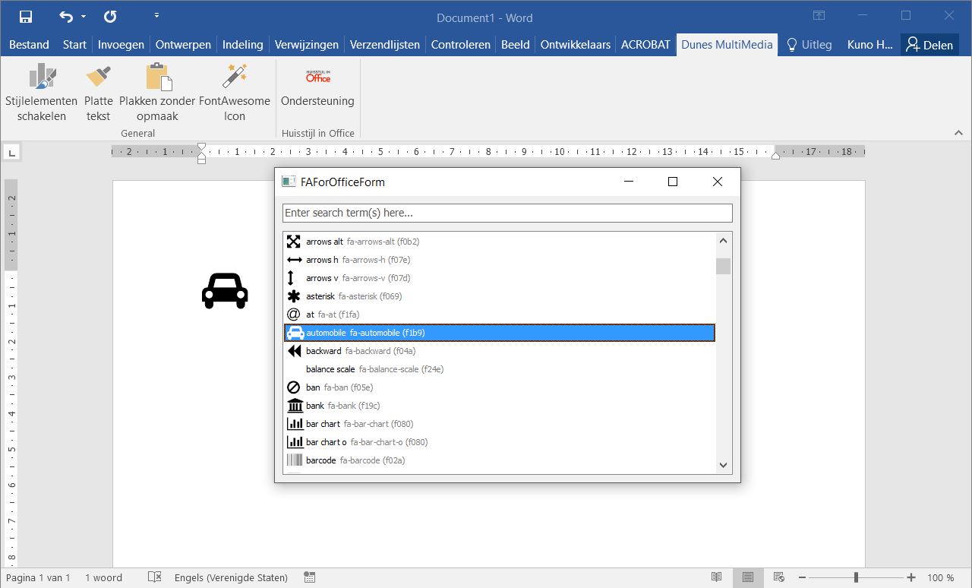The width and height of the screenshot is (972, 588).
Task: Open Ribbon Display Options
Action: pos(819,15)
